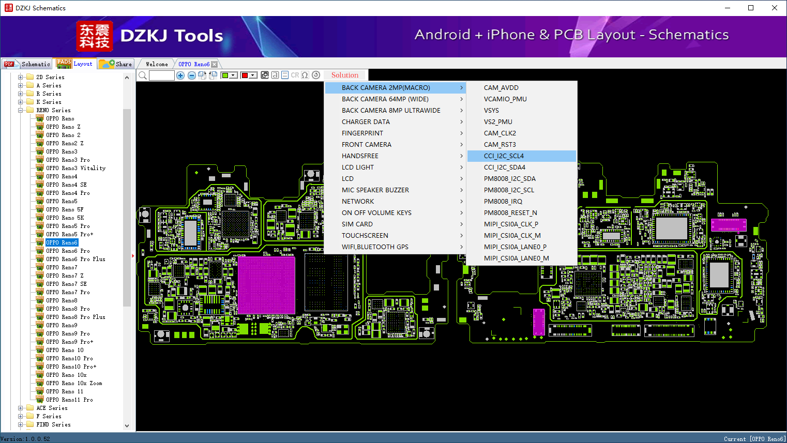Open the red color dropdown arrow
Viewport: 787px width, 443px height.
[x=253, y=75]
